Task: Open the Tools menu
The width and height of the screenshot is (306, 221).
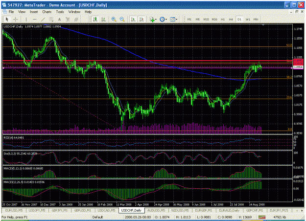Action: pos(60,12)
